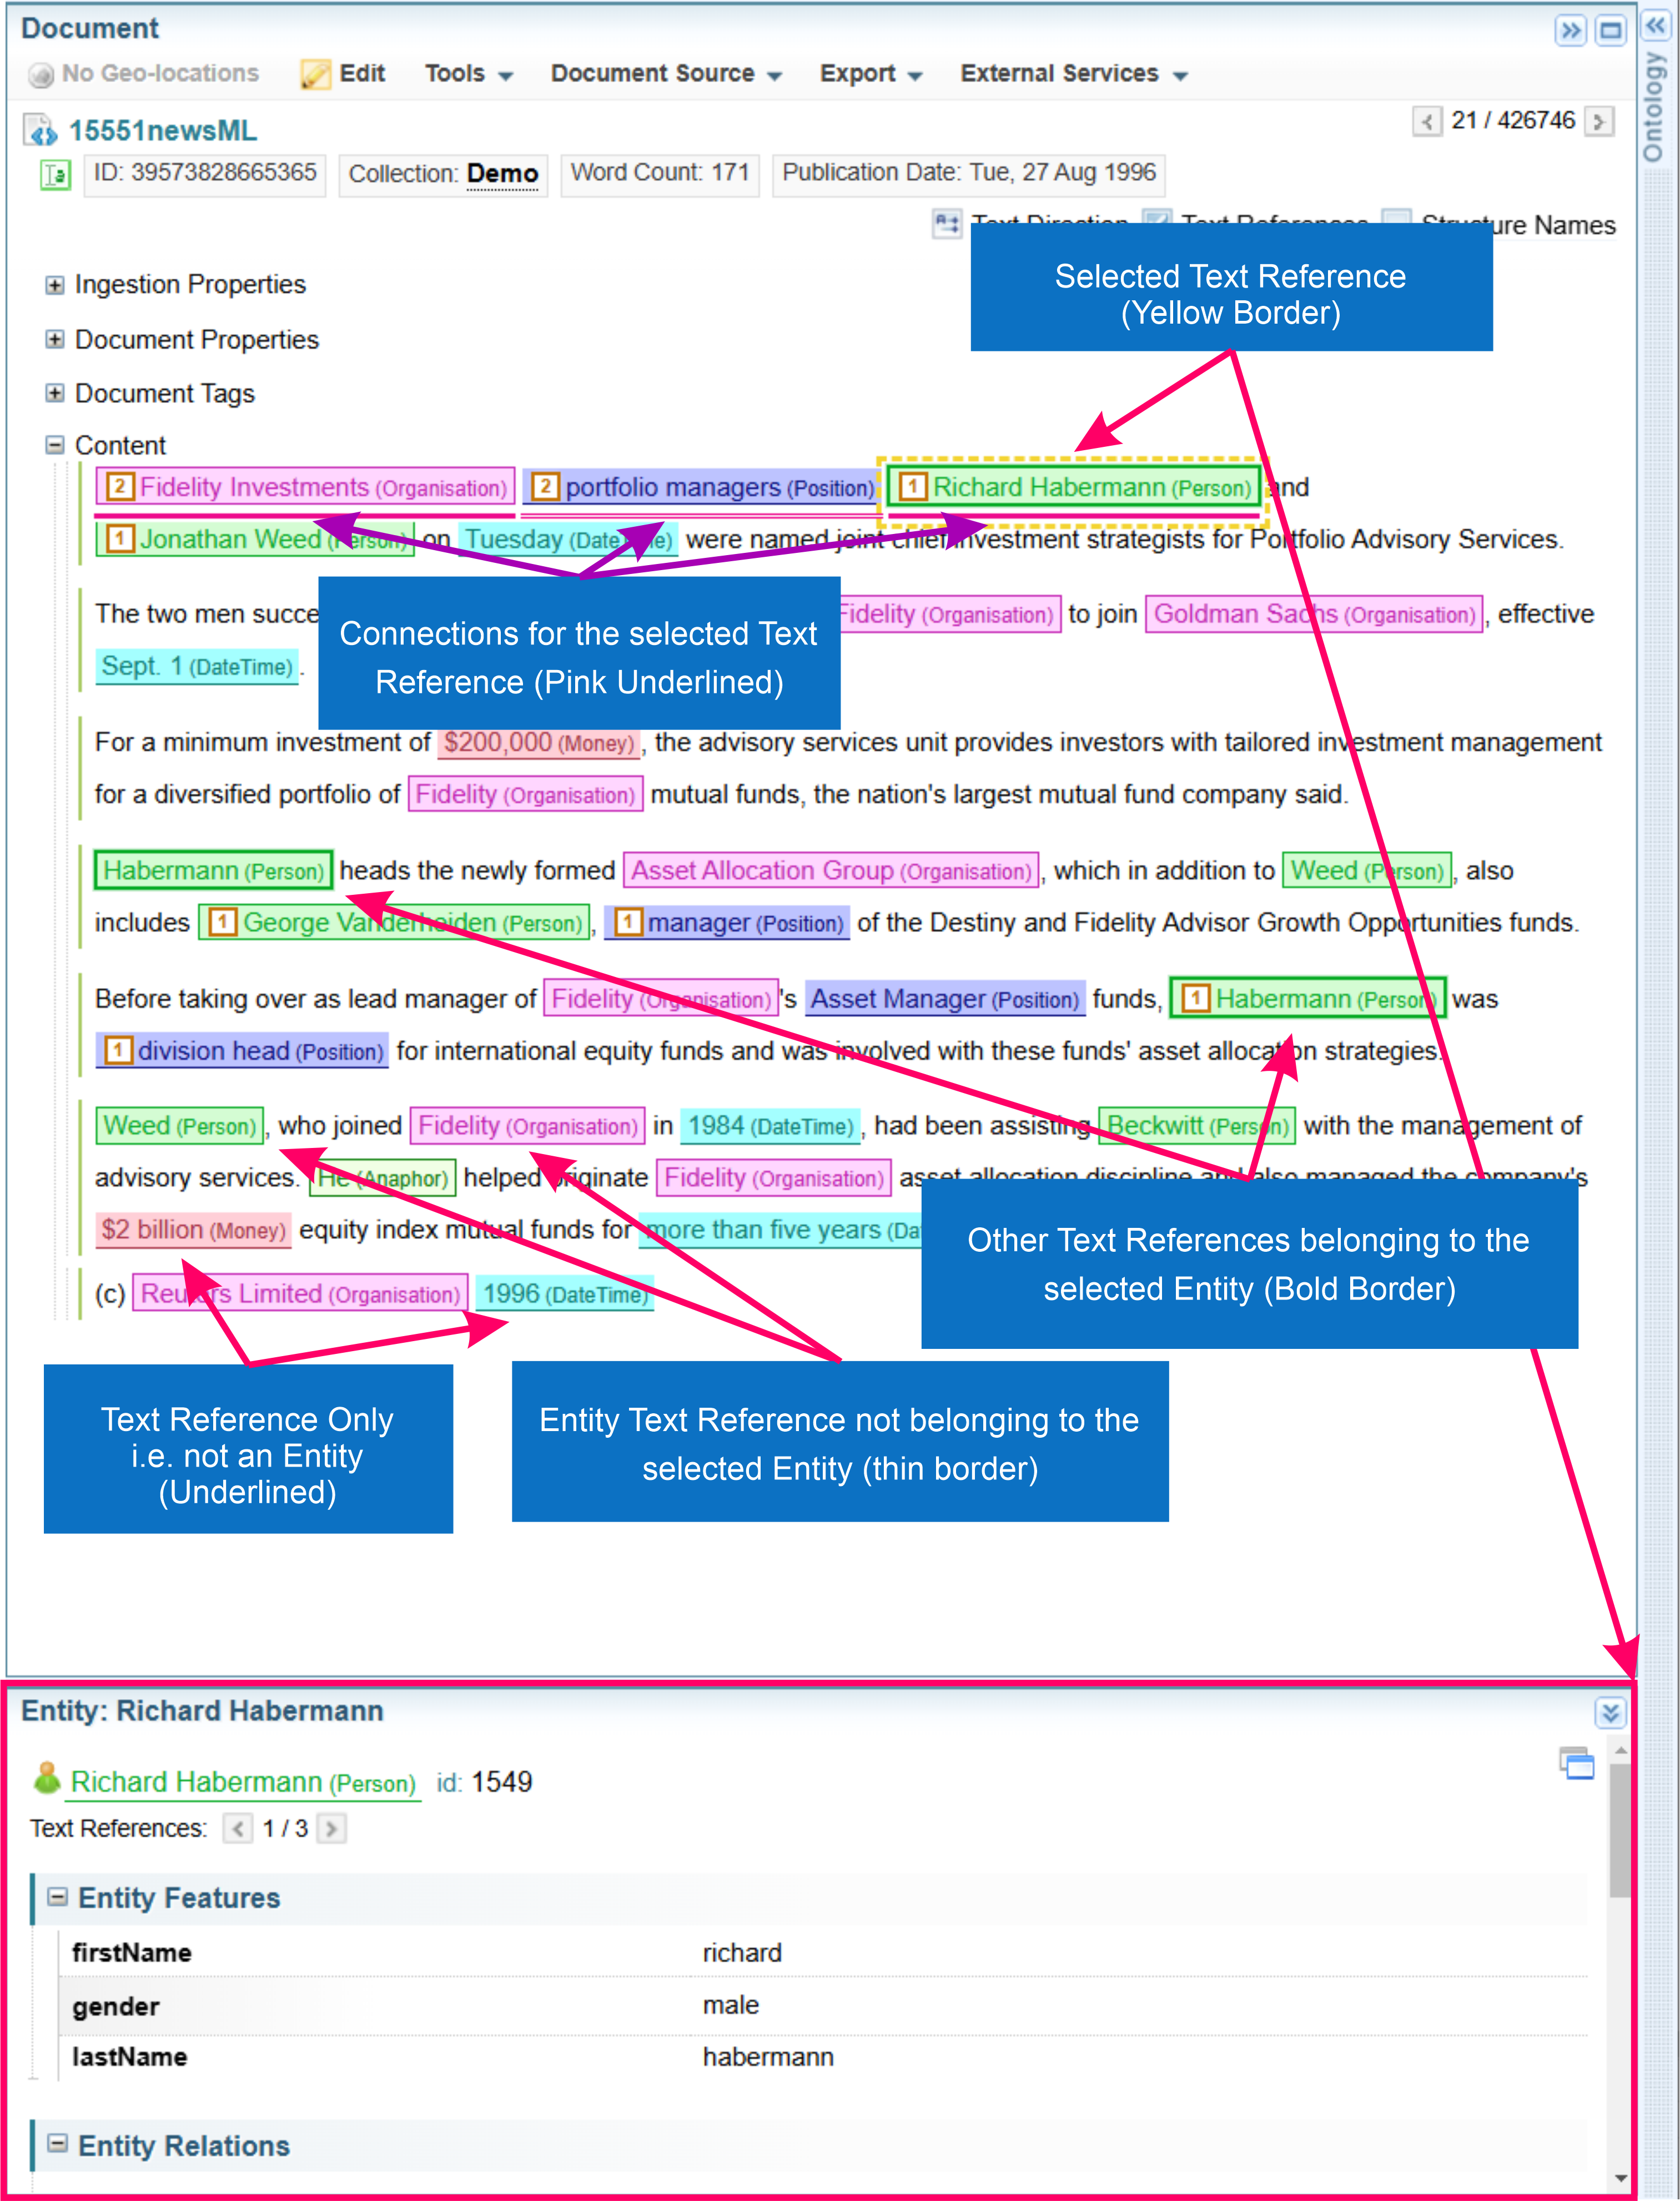Screen dimensions: 1680x2201
Task: Collapse the Content tree node
Action: pos(55,445)
